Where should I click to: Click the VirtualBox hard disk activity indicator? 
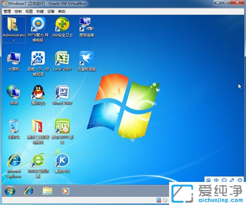159,200
